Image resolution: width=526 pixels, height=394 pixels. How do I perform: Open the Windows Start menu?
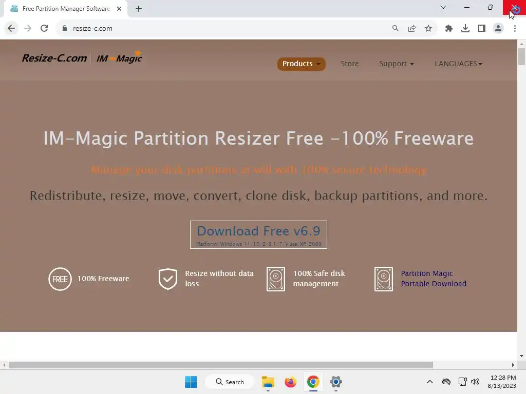click(x=191, y=382)
